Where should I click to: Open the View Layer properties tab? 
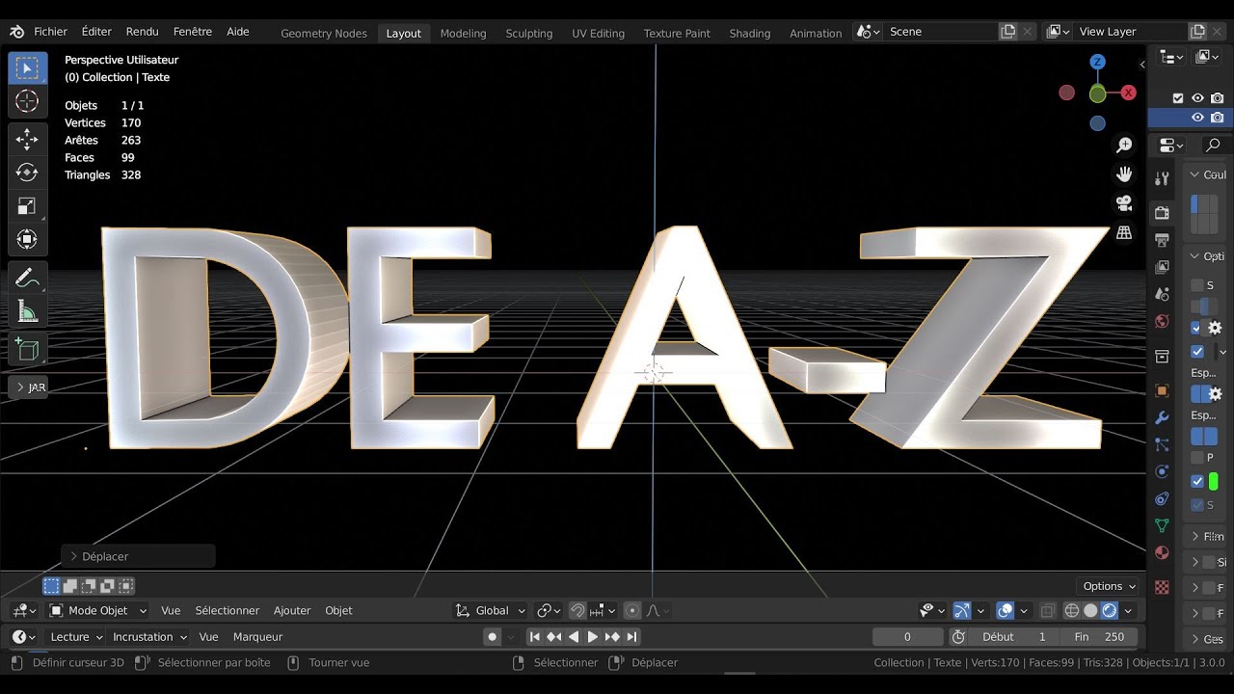1162,267
